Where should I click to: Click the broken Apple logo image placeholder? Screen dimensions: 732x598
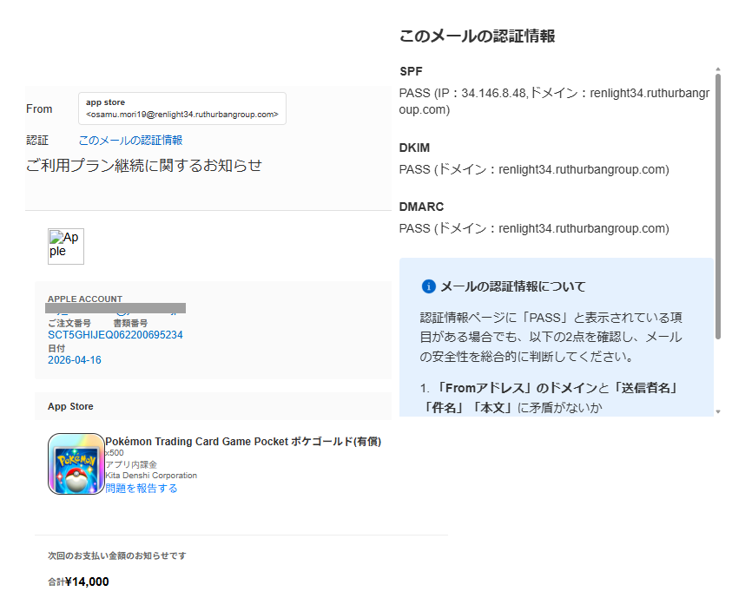click(x=65, y=246)
